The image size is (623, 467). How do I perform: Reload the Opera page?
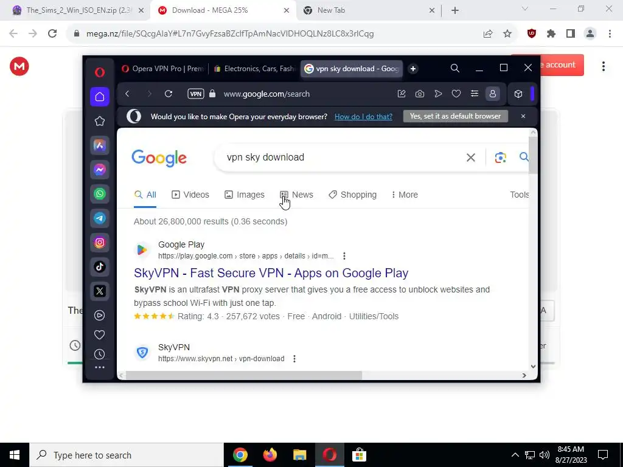[169, 94]
